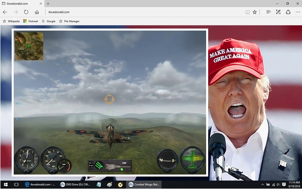Open the Wikipedia favorites bar link
The height and width of the screenshot is (189, 302).
tap(11, 21)
